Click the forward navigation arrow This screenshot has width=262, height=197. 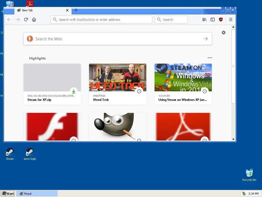tap(18, 19)
